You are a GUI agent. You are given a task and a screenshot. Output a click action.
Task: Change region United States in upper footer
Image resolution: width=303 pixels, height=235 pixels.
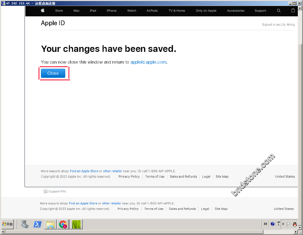click(285, 177)
